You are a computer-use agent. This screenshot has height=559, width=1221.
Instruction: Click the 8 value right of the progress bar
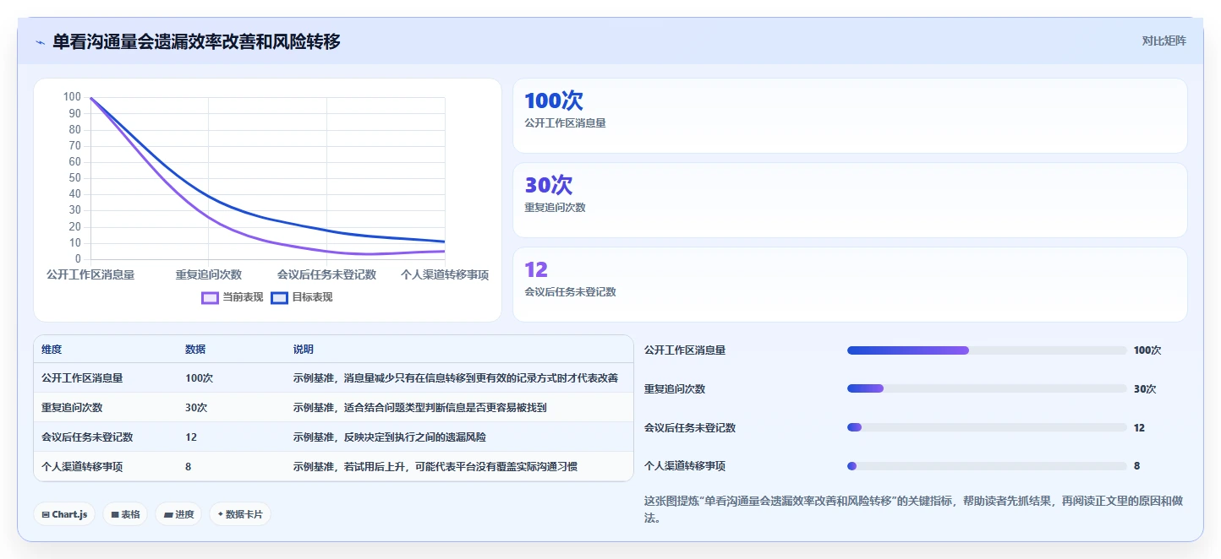pyautogui.click(x=1137, y=466)
